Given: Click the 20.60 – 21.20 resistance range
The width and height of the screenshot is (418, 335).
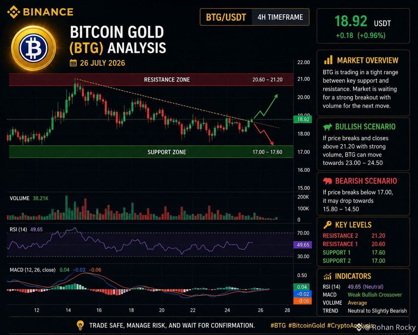Looking at the screenshot, I should [267, 80].
